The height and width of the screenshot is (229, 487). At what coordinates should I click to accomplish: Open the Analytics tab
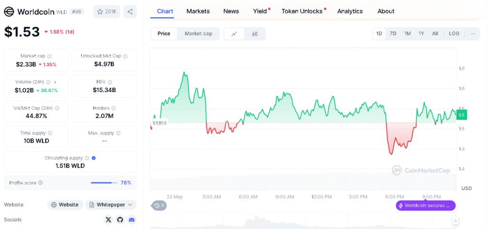[x=350, y=11]
